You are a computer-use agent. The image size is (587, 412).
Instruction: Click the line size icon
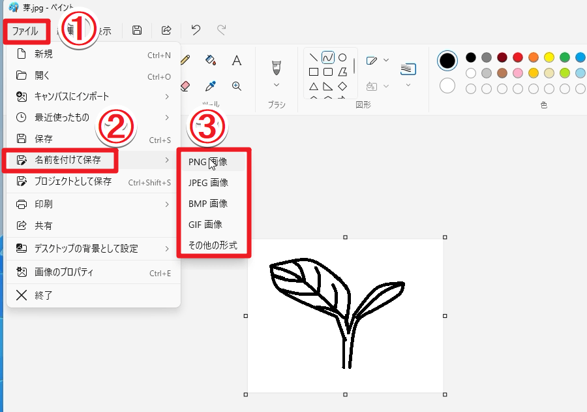408,69
